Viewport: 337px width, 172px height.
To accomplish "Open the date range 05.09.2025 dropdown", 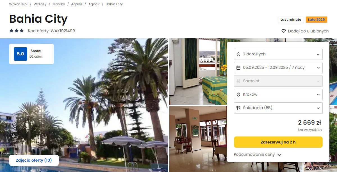I will click(278, 68).
